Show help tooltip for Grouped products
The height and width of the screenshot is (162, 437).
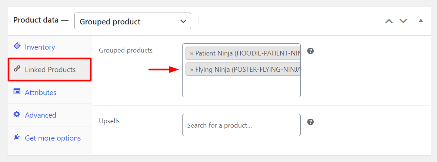pos(311,51)
